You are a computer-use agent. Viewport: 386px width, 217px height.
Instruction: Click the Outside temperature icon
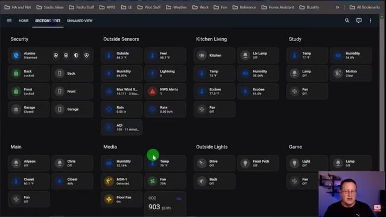pos(109,55)
